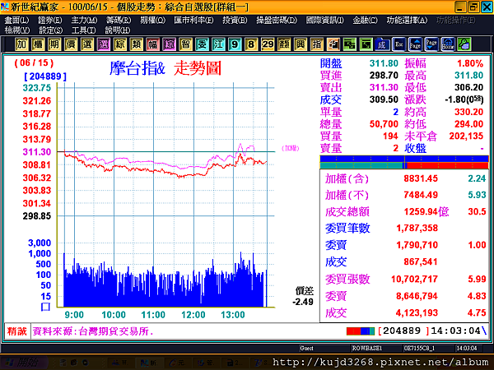Click the Page Up toolbar icon
The image size is (494, 370).
coord(415,44)
